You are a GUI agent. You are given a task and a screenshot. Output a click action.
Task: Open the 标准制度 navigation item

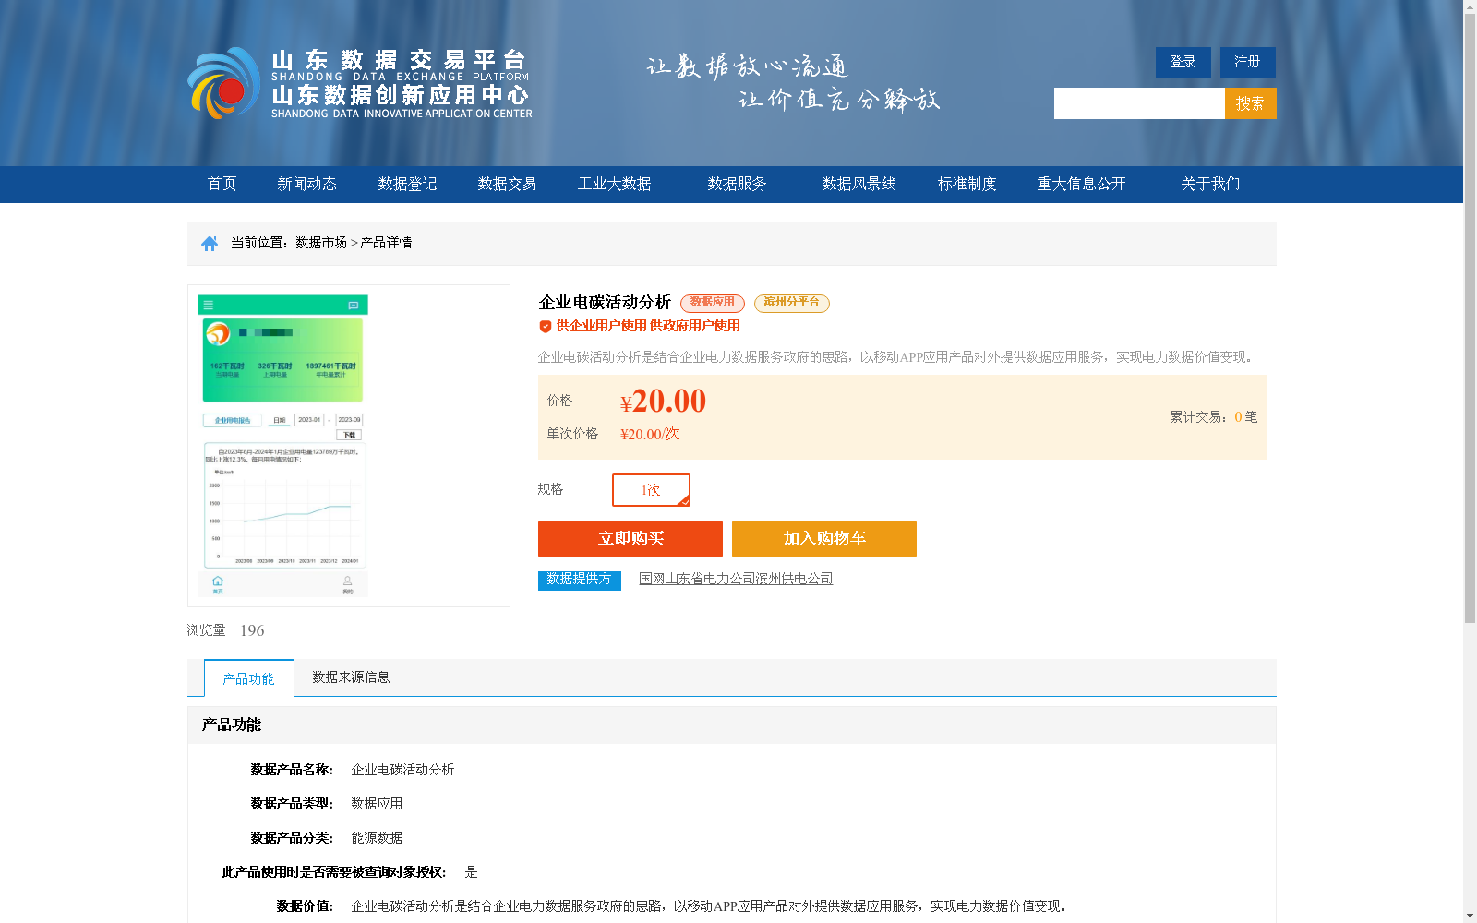(967, 184)
